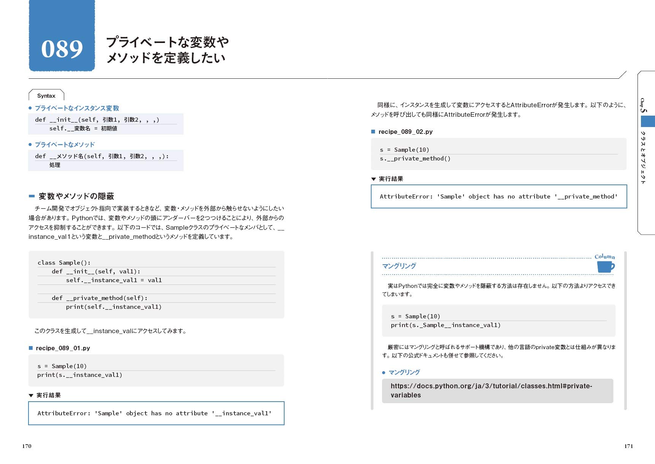Viewport: 655px width, 464px height.
Task: Click the blue 089 chapter number block
Action: [x=62, y=36]
